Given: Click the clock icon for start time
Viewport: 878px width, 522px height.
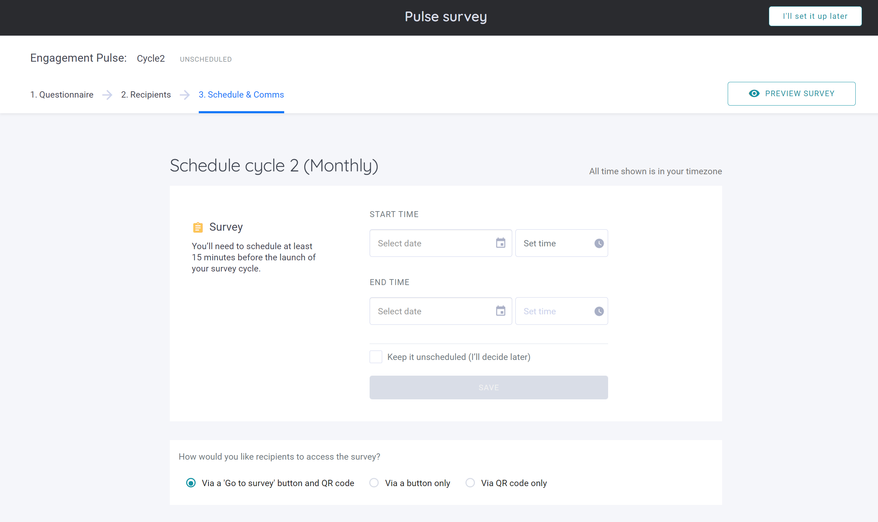Looking at the screenshot, I should click(x=598, y=243).
